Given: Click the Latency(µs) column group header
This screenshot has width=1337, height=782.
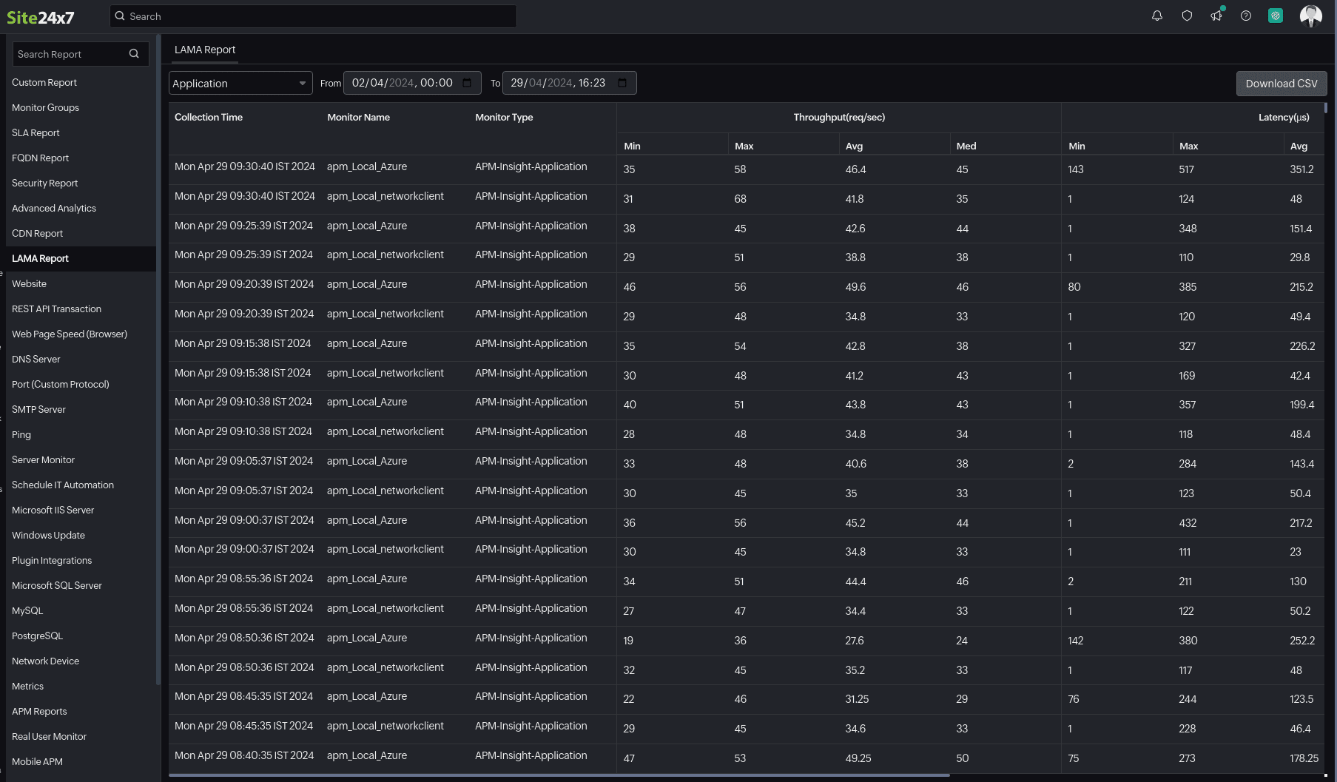Looking at the screenshot, I should coord(1284,117).
